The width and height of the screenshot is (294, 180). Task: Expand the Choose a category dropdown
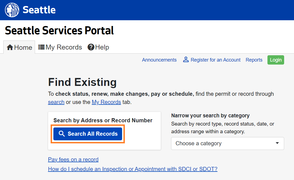point(227,143)
